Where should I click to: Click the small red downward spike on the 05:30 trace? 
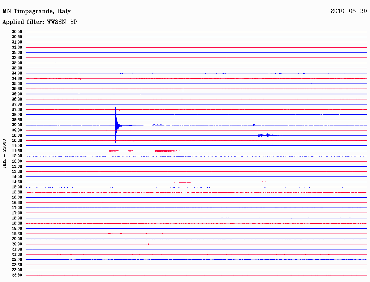pos(183,90)
